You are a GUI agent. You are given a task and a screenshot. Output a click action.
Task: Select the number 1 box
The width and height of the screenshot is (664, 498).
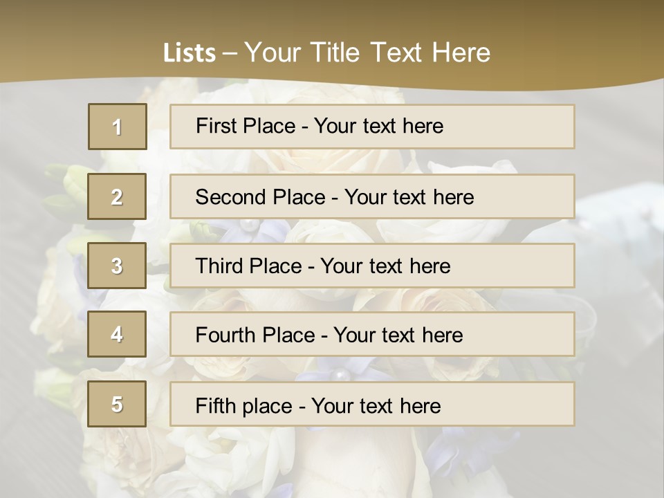pyautogui.click(x=118, y=127)
